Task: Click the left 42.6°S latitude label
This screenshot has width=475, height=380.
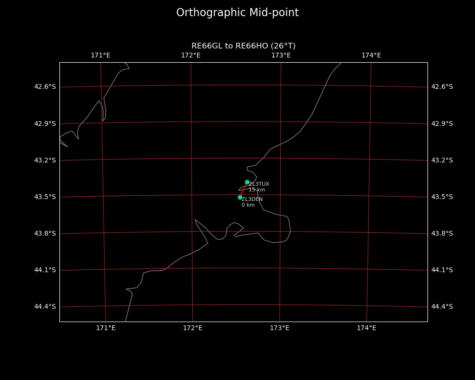Action: click(x=45, y=86)
